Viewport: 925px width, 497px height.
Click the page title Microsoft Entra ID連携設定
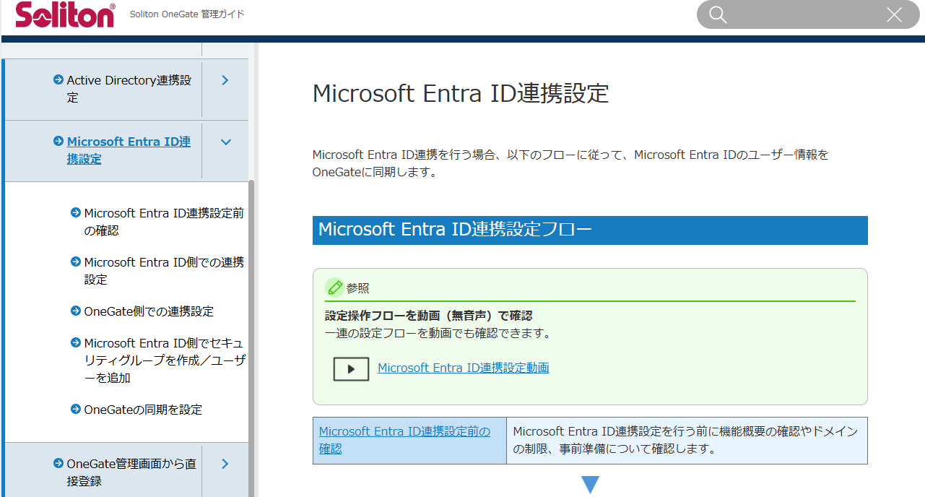click(461, 94)
